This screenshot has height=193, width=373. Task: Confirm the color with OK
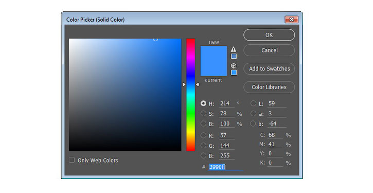269,35
